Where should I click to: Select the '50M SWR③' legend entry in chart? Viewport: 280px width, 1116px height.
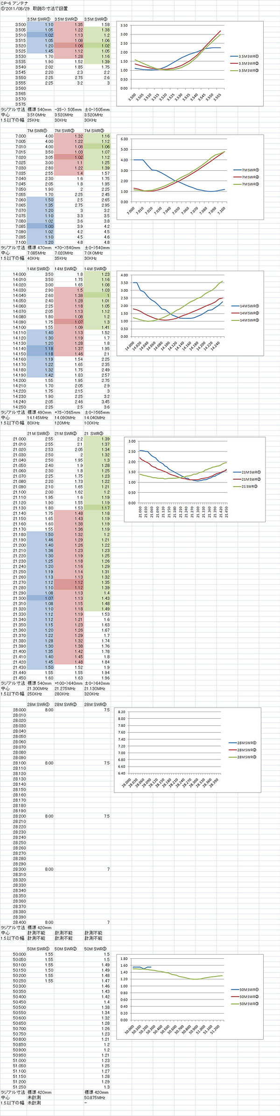245,1004
